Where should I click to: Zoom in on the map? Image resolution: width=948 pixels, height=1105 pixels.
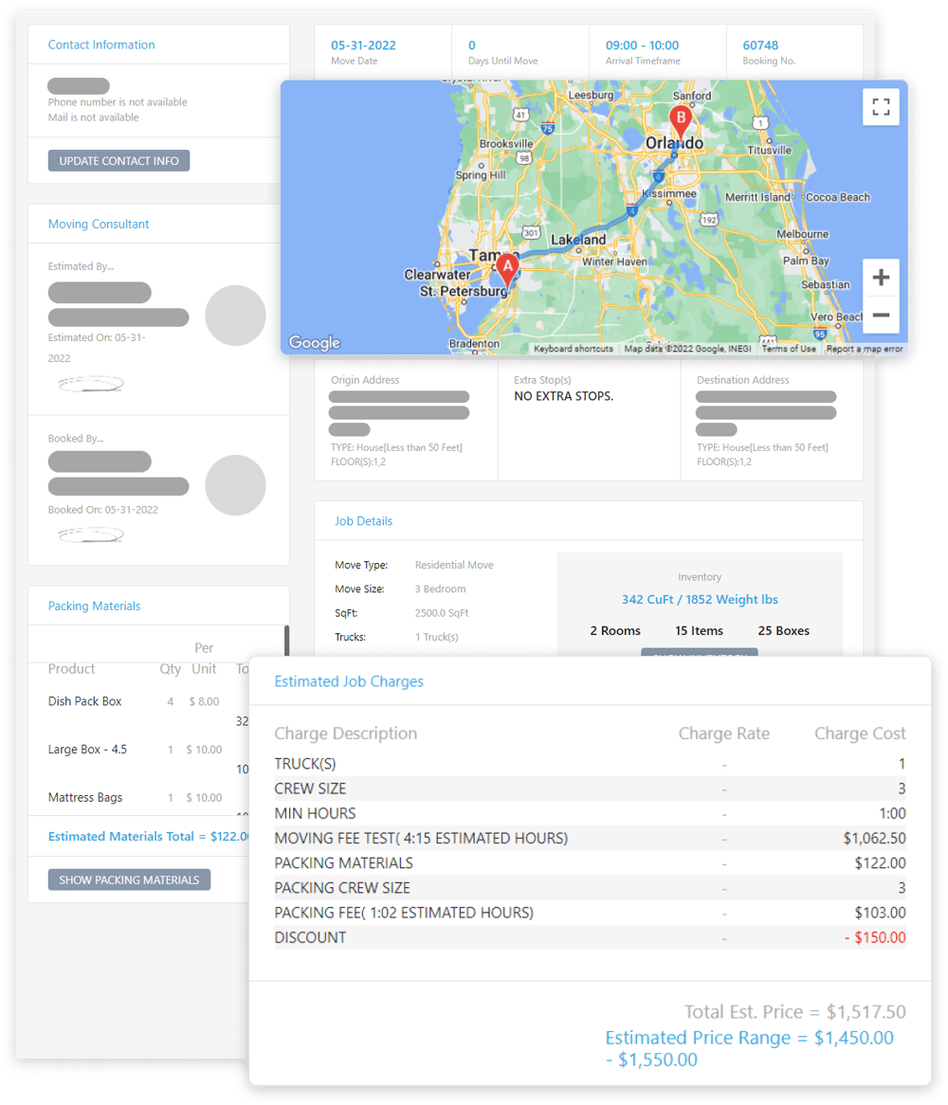(881, 277)
